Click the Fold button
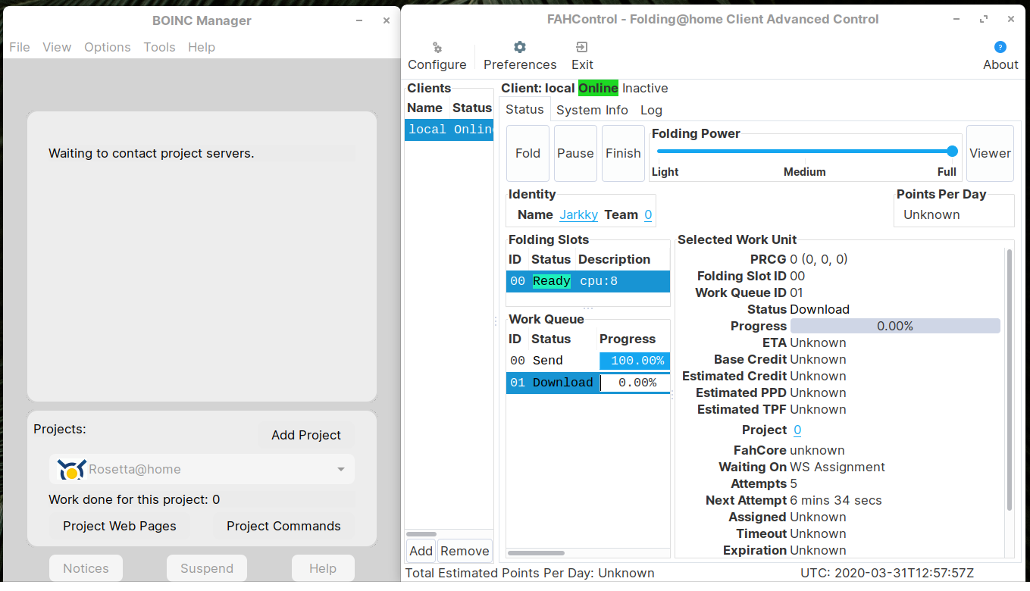 pyautogui.click(x=528, y=153)
